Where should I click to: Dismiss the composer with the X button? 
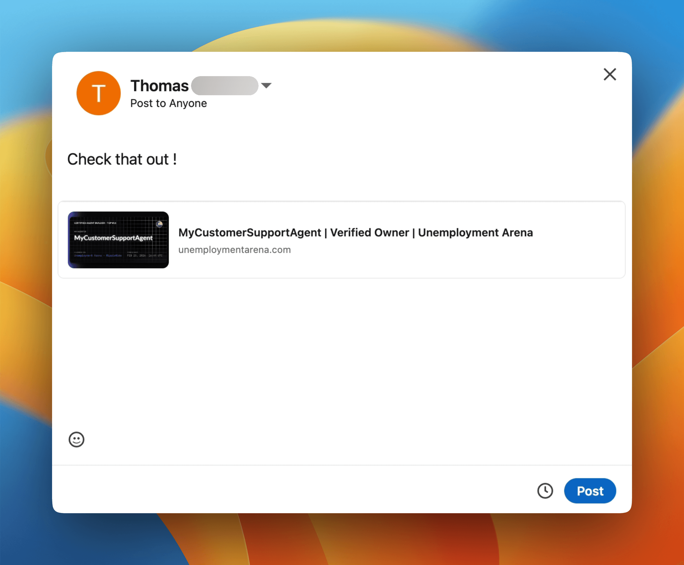point(609,74)
